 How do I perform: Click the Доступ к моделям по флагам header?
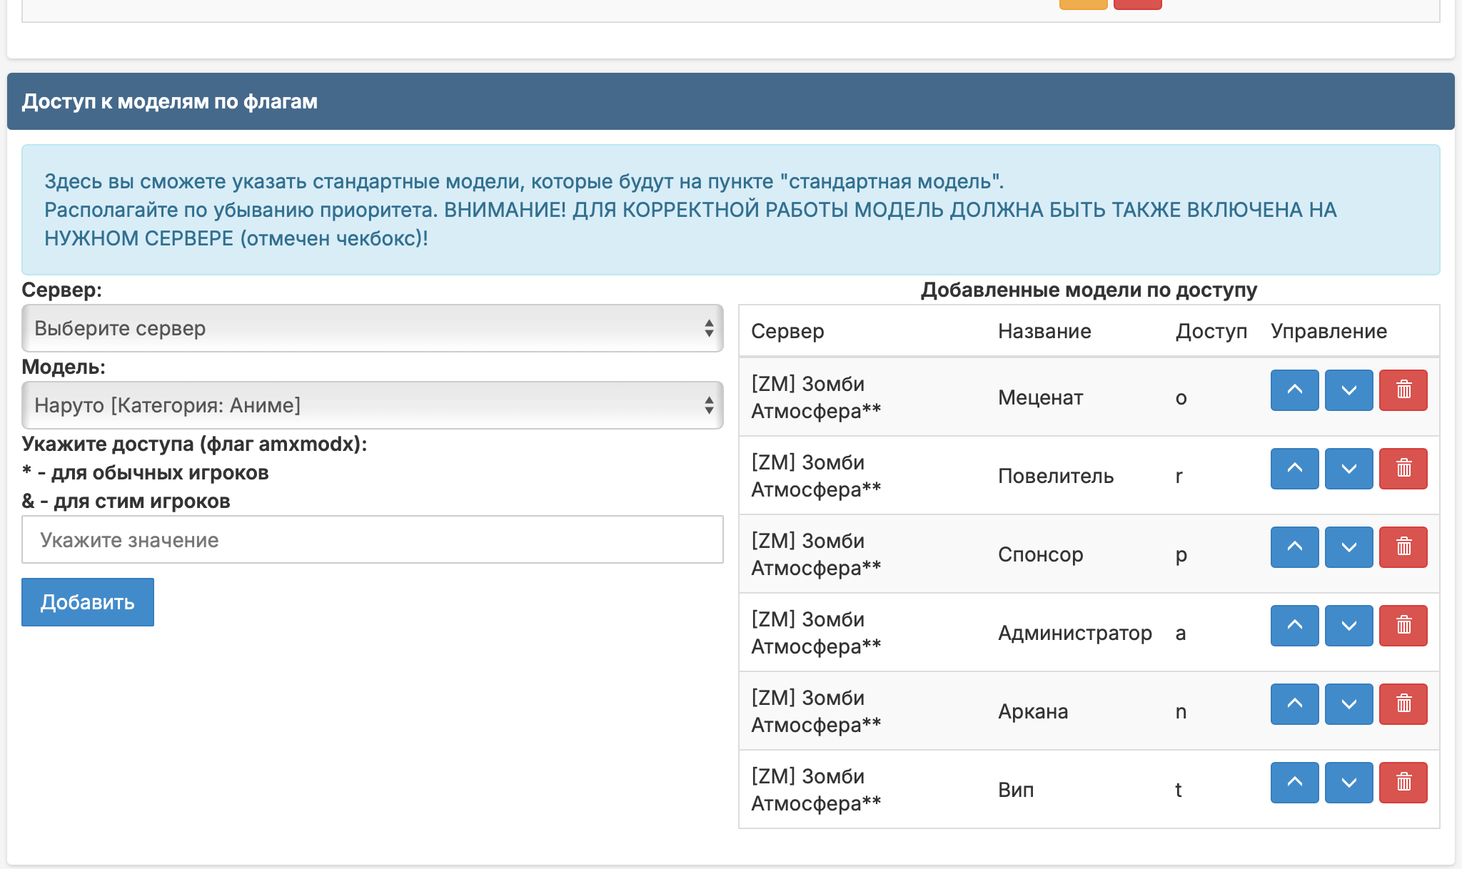(170, 101)
